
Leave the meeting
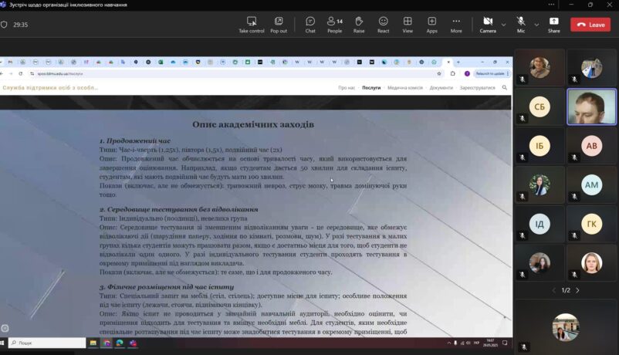[x=590, y=25]
